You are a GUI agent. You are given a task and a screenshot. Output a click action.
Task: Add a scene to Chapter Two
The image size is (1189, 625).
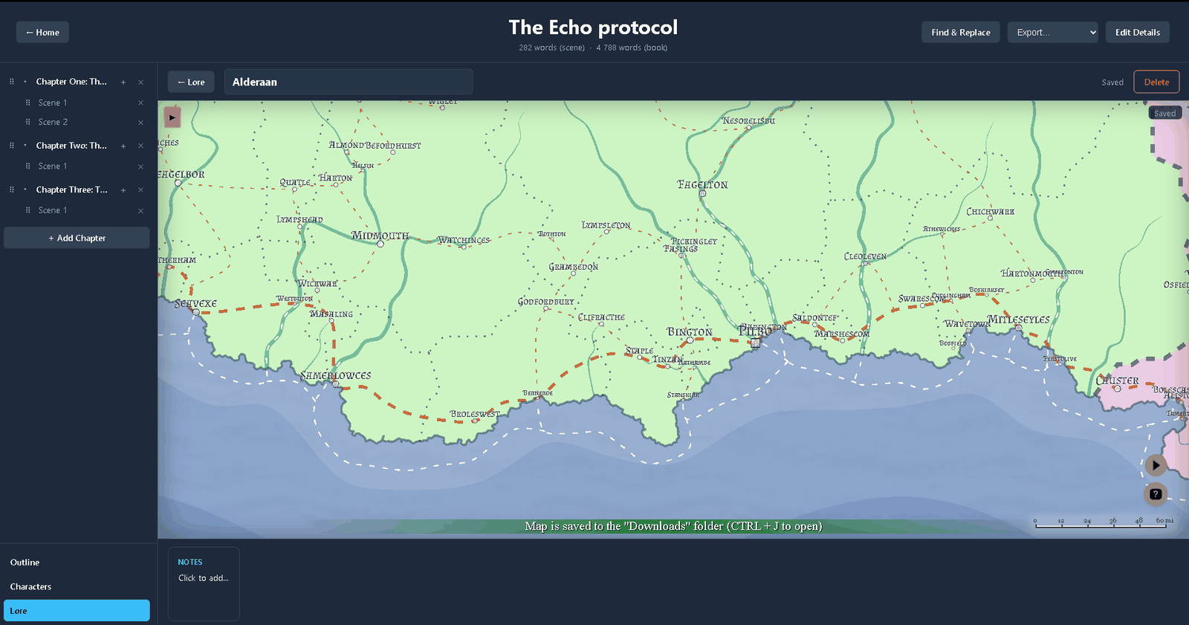[123, 146]
